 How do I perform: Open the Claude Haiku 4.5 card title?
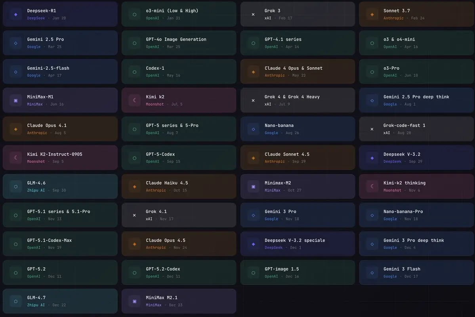167,183
